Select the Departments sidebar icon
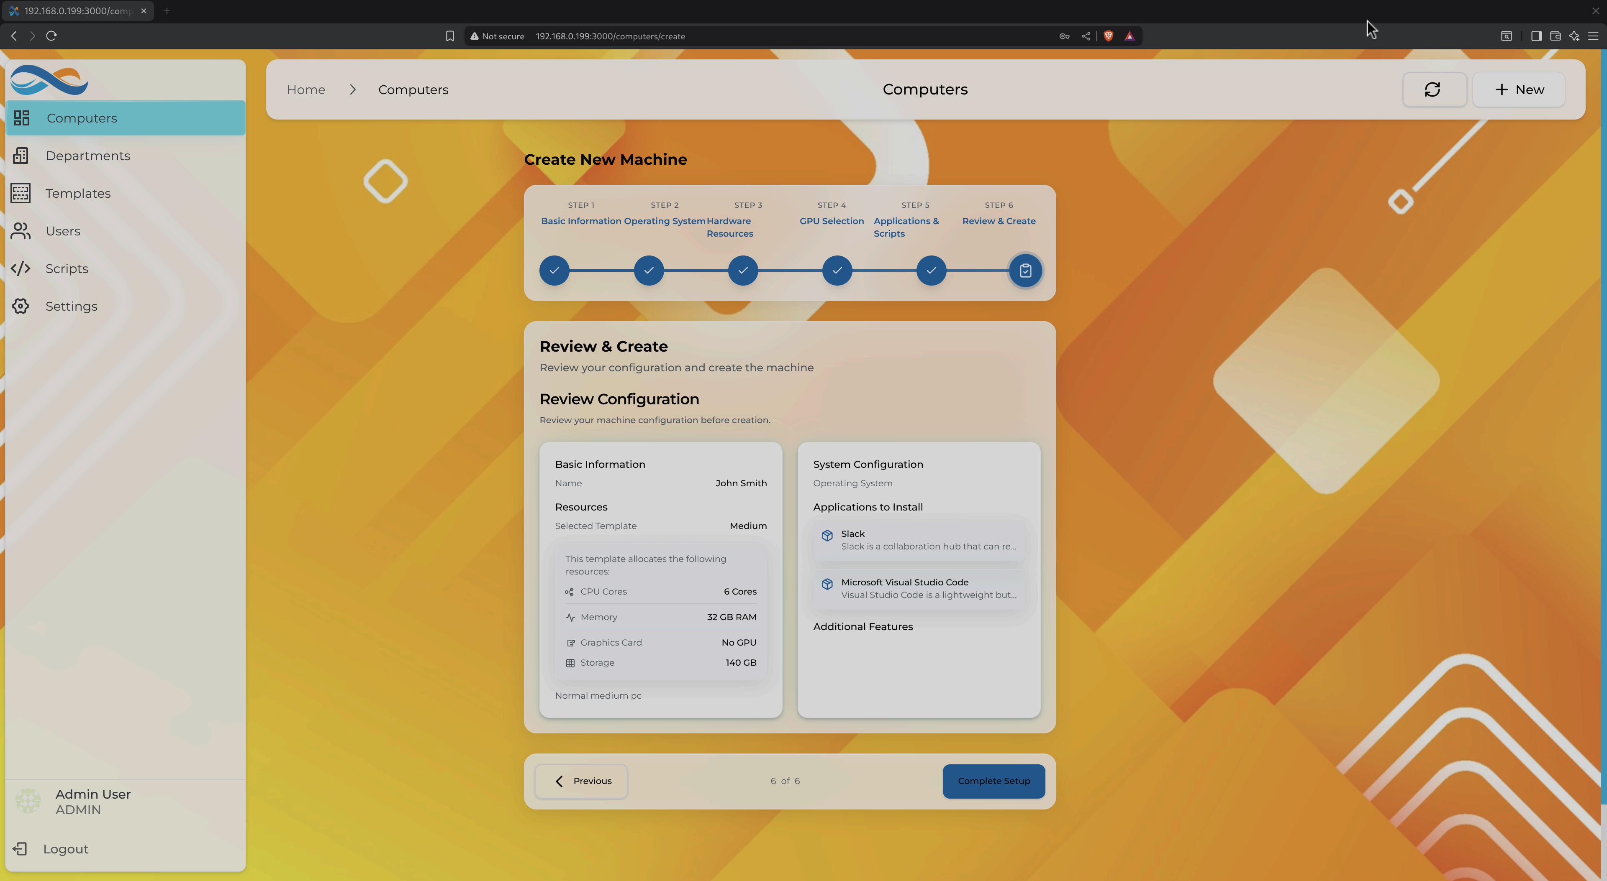The width and height of the screenshot is (1607, 881). coord(21,155)
